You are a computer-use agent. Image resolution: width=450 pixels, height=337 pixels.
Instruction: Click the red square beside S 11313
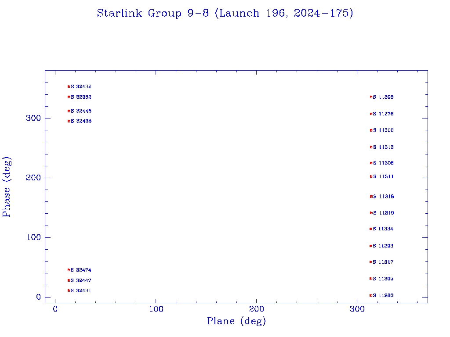[x=371, y=147]
